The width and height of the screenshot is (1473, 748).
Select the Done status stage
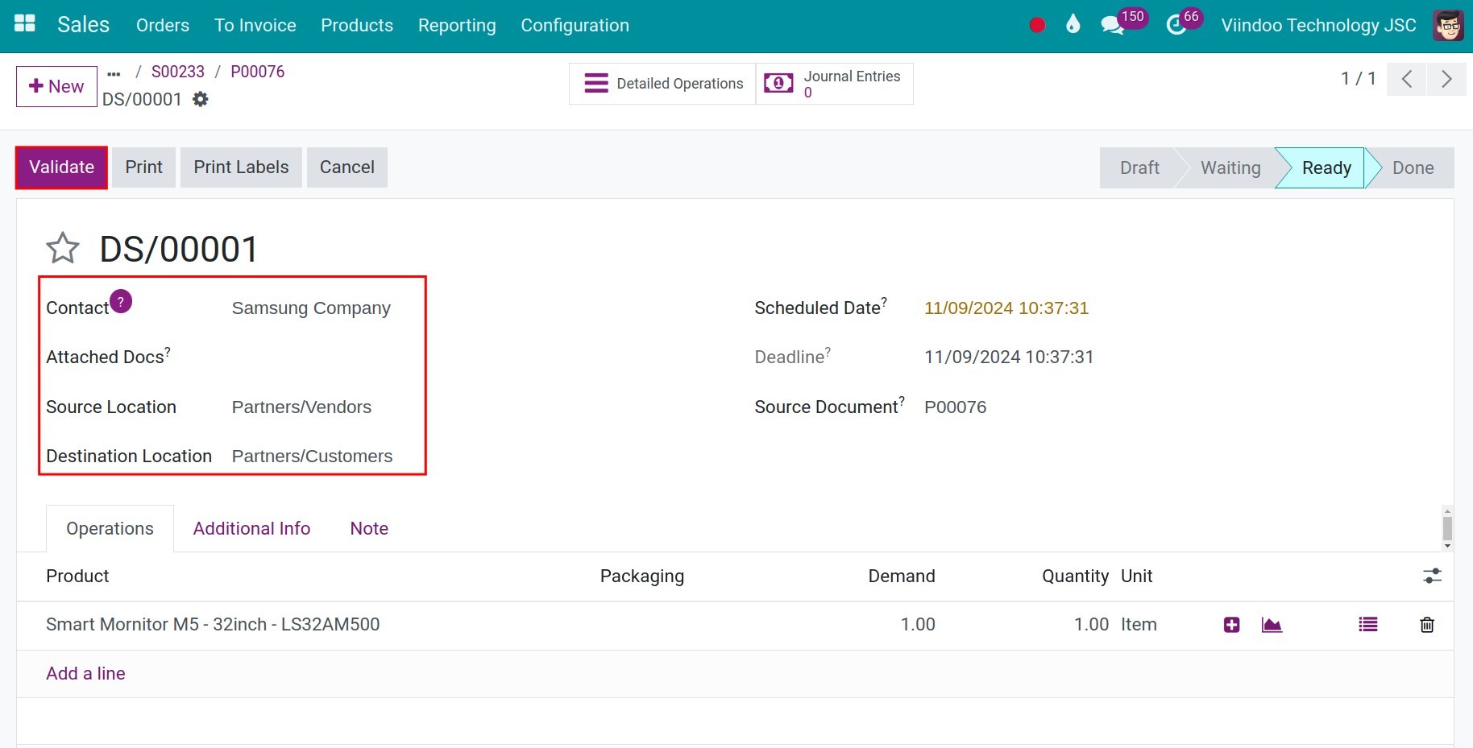click(1413, 167)
